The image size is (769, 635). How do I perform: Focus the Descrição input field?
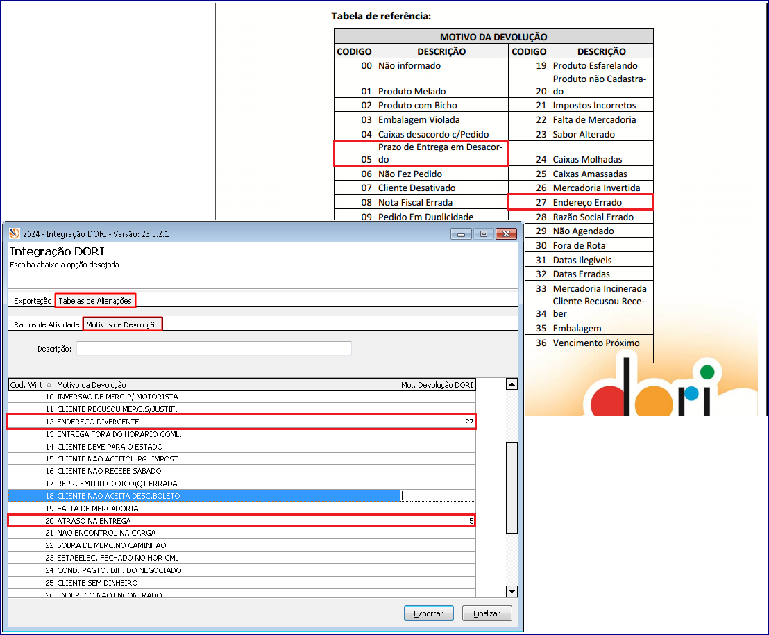214,349
